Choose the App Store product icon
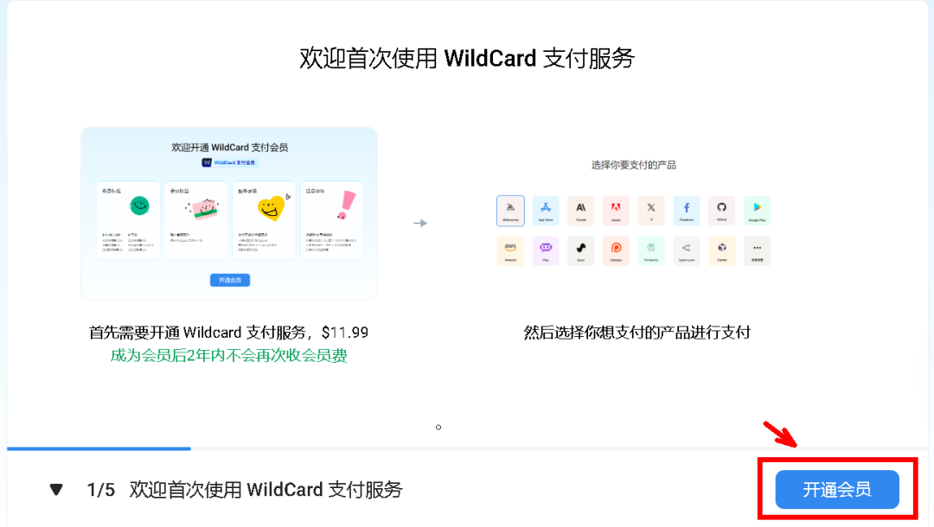This screenshot has width=934, height=527. point(546,211)
